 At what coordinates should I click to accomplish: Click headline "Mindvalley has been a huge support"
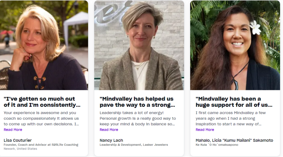pyautogui.click(x=234, y=102)
